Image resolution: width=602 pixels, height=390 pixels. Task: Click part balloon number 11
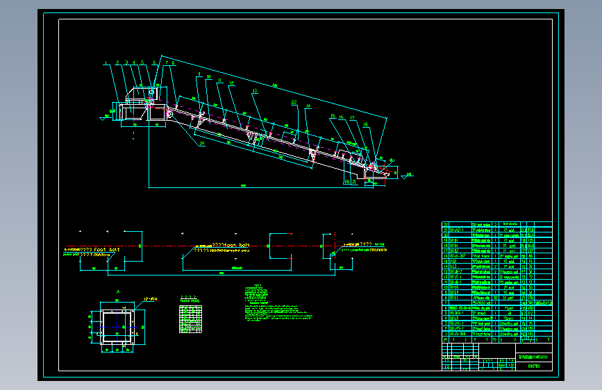pyautogui.click(x=219, y=80)
